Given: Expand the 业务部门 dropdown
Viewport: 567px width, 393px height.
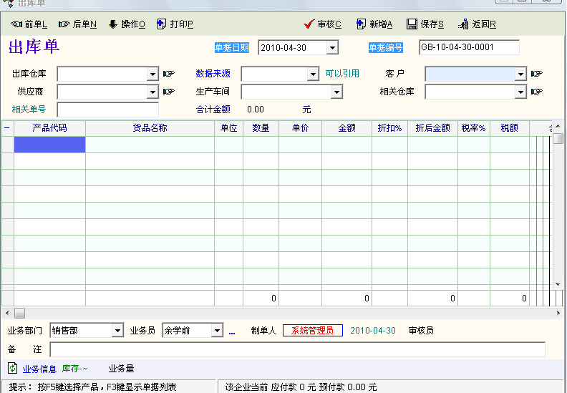Looking at the screenshot, I should pyautogui.click(x=117, y=331).
